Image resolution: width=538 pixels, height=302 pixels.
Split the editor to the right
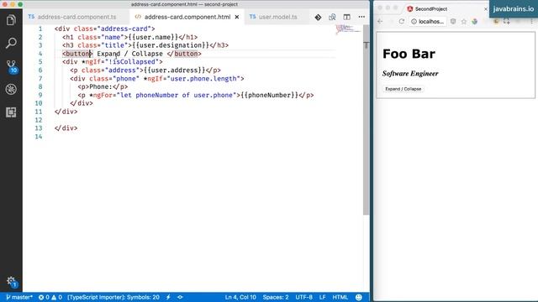click(x=347, y=17)
